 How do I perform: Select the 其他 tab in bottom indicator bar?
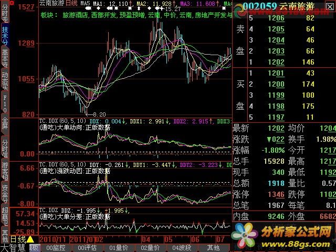click(x=213, y=248)
